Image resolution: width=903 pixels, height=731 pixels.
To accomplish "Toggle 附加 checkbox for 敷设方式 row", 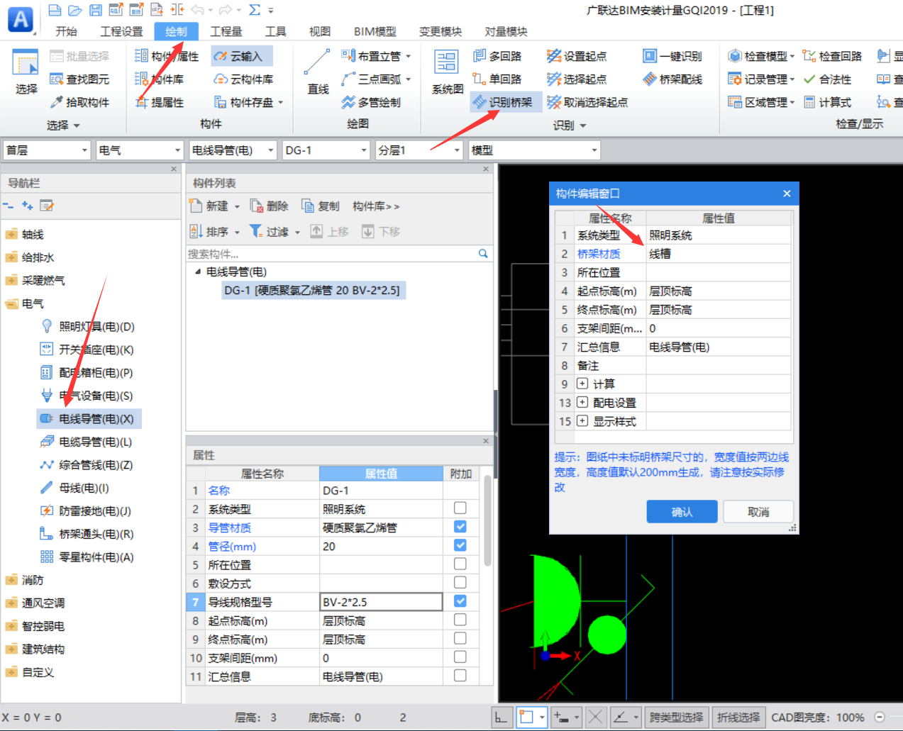I will (460, 582).
